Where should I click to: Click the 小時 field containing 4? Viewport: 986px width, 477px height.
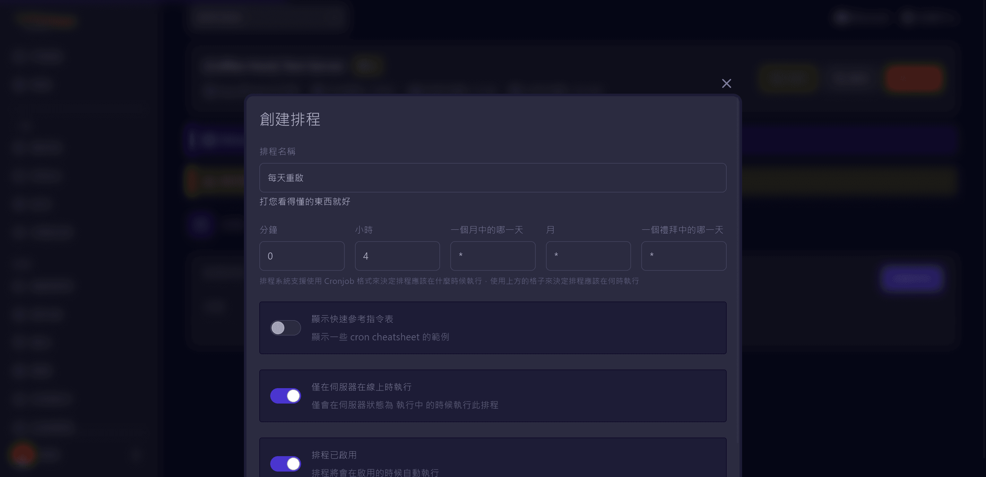[x=397, y=256]
